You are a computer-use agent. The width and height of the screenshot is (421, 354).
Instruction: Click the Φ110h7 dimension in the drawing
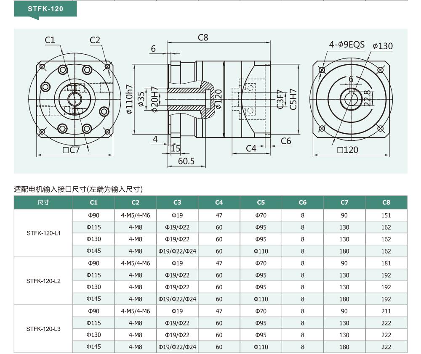(129, 99)
